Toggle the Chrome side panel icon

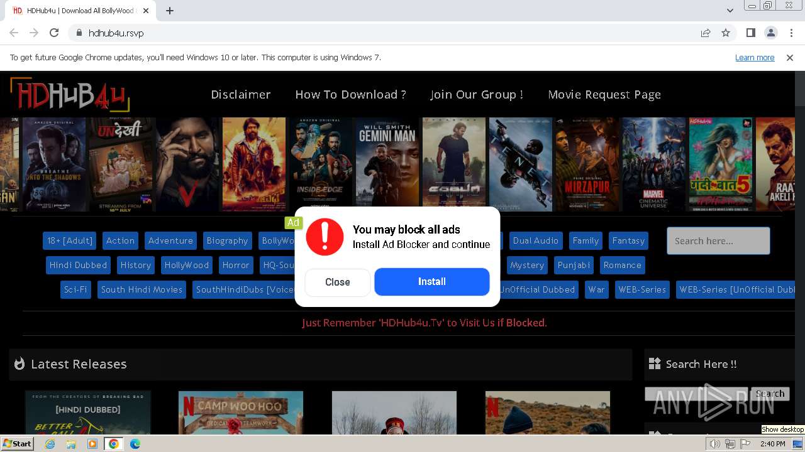(x=750, y=33)
